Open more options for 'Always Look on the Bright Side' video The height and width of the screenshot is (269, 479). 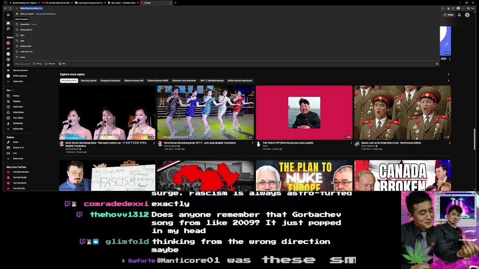tap(449, 143)
